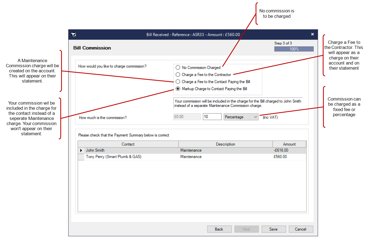Click the commission value field showing 10
The height and width of the screenshot is (239, 368).
(212, 117)
